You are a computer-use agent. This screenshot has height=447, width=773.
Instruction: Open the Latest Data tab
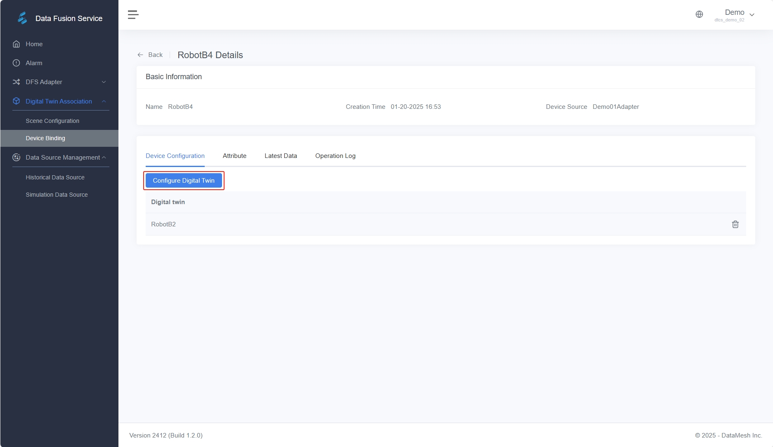[281, 156]
